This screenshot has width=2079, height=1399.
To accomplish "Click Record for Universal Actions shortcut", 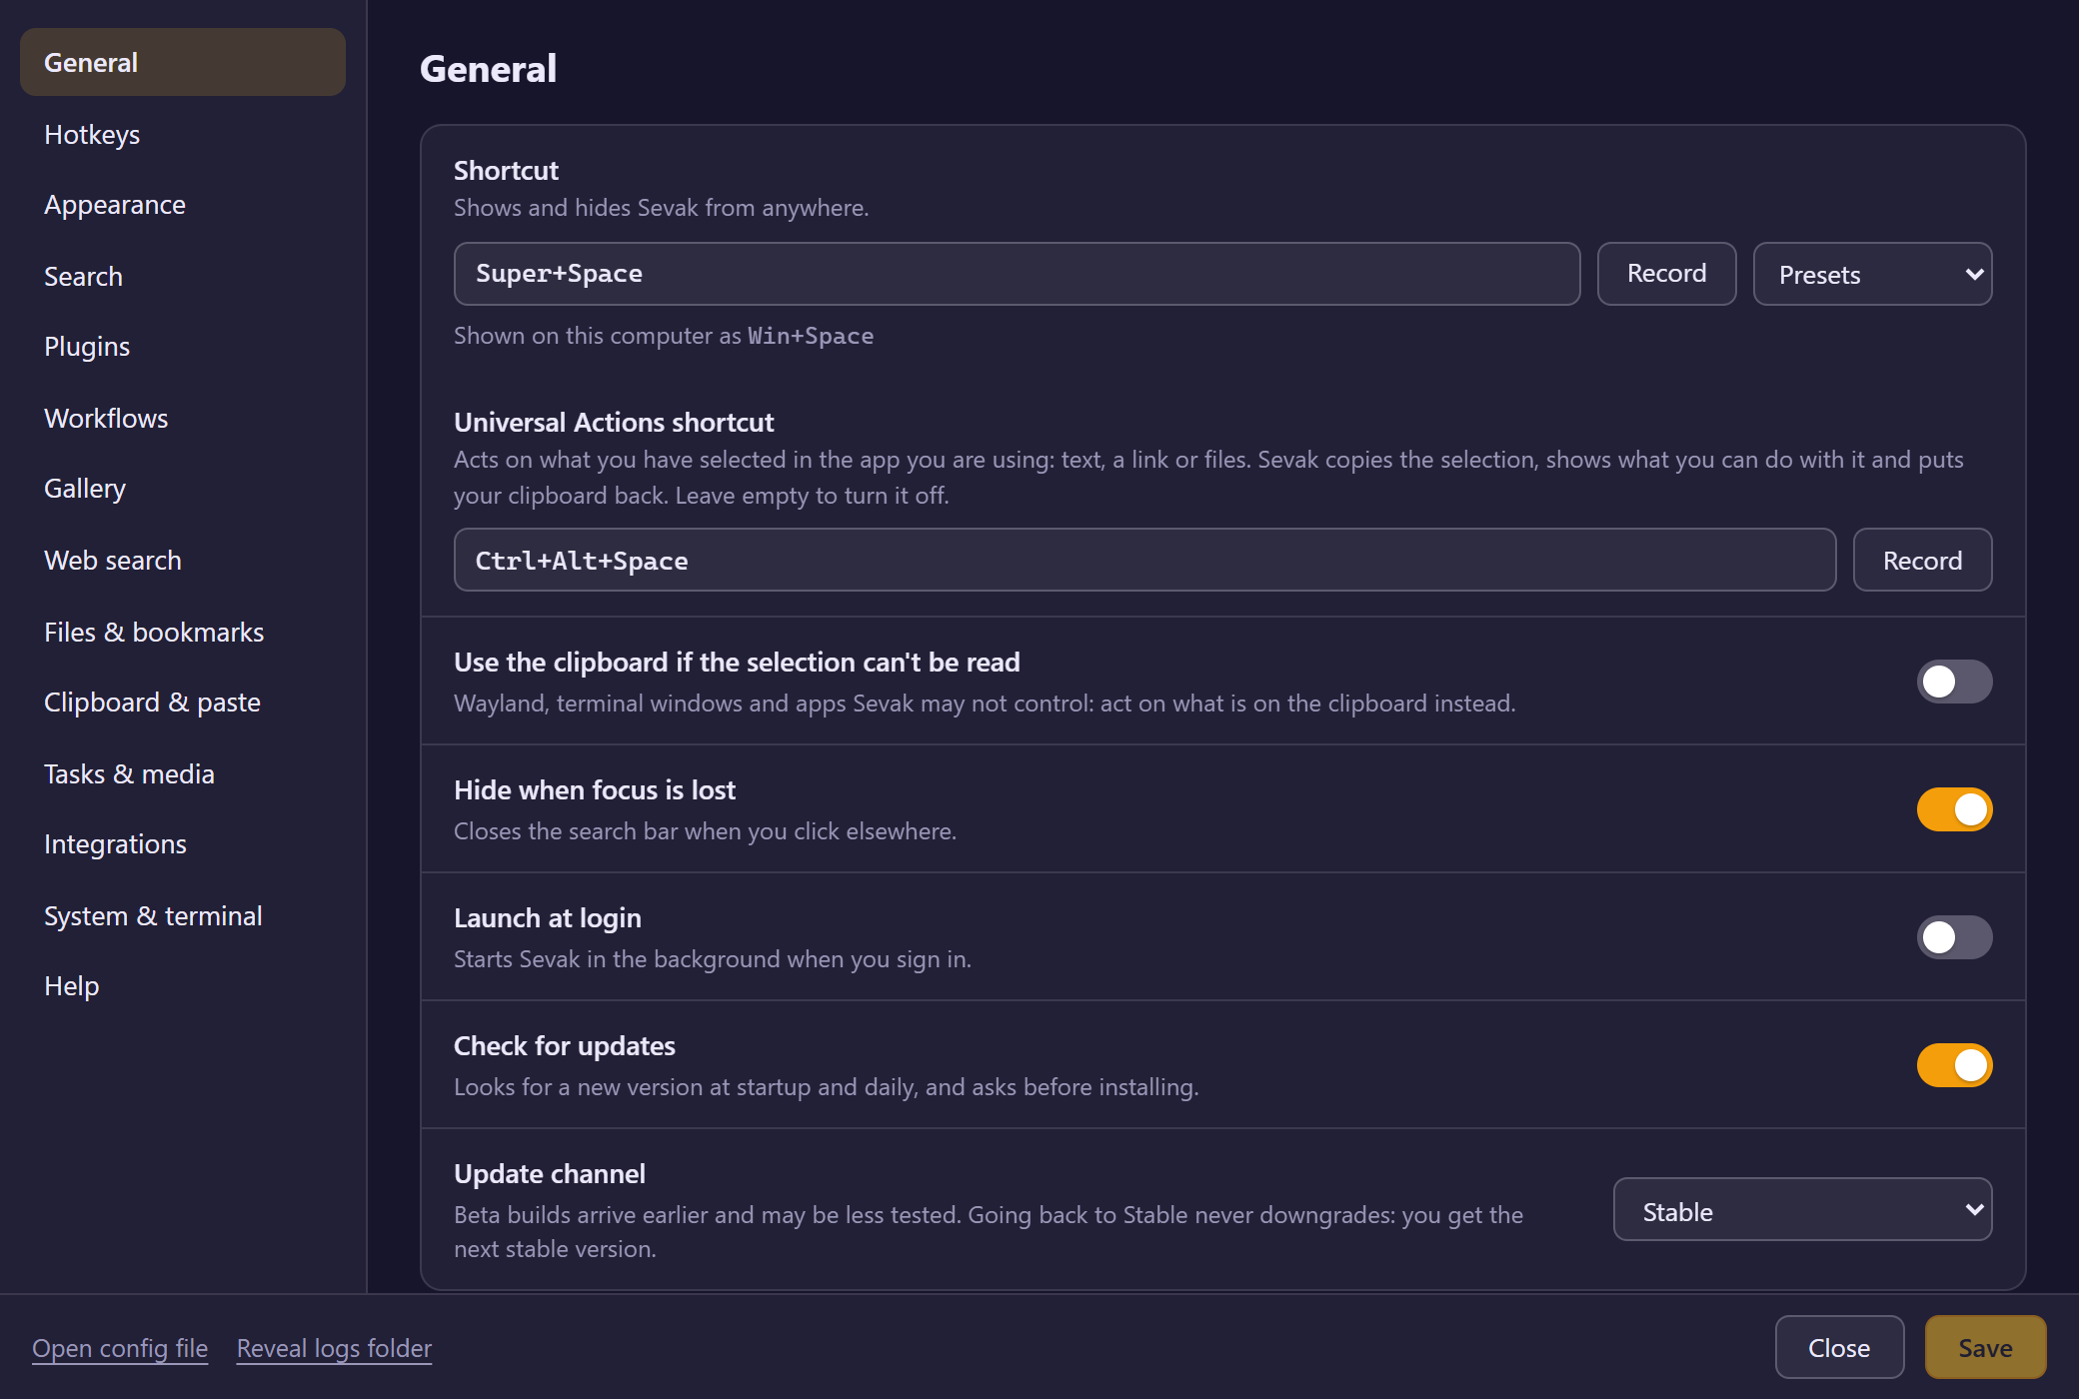I will pos(1922,560).
